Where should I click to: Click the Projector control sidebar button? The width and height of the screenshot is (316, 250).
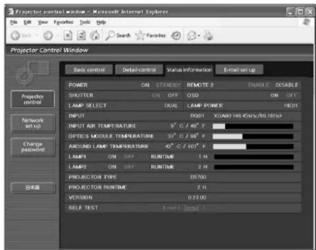(x=33, y=99)
